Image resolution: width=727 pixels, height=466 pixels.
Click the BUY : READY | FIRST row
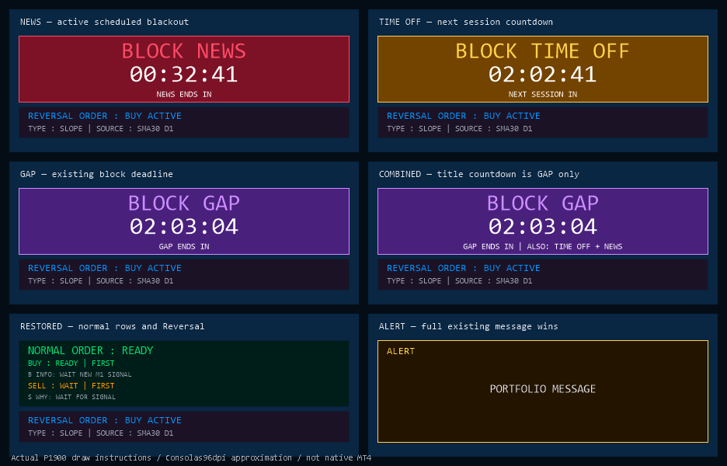pos(71,363)
